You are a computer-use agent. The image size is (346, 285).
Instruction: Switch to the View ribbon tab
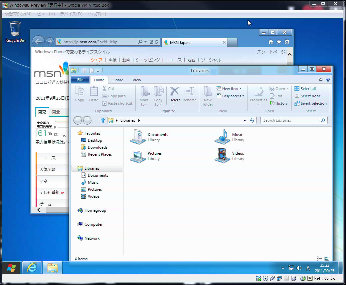click(137, 80)
